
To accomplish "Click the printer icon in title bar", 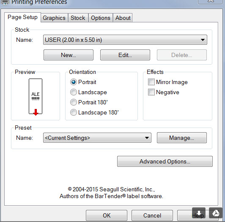I will [5, 2].
